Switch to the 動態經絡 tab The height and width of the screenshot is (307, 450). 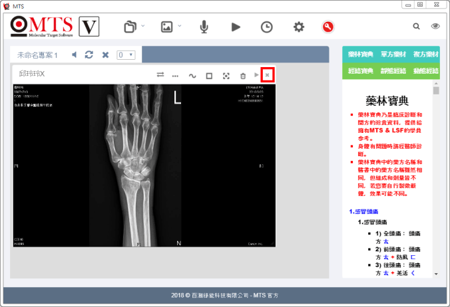426,71
